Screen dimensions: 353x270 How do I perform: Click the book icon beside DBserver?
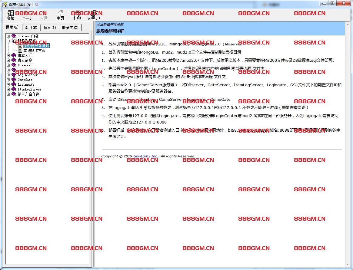tap(14, 65)
